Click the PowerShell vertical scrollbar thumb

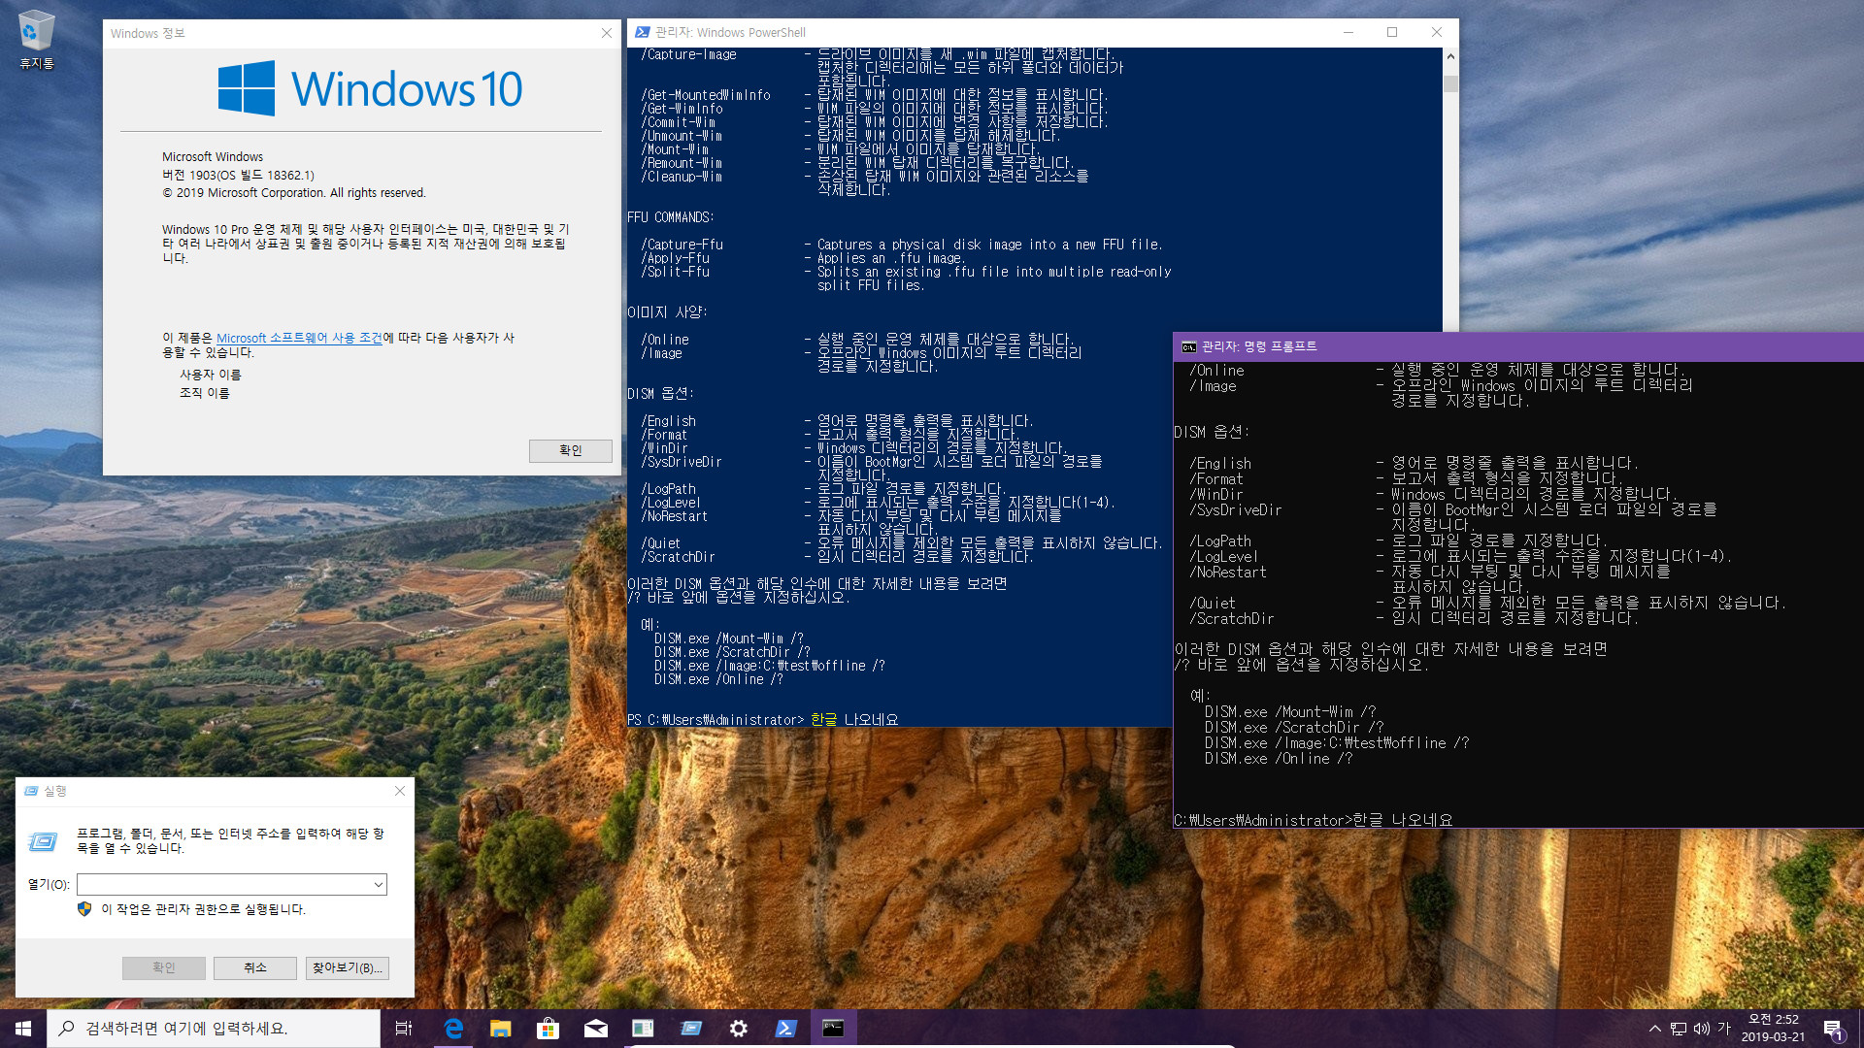pyautogui.click(x=1450, y=83)
